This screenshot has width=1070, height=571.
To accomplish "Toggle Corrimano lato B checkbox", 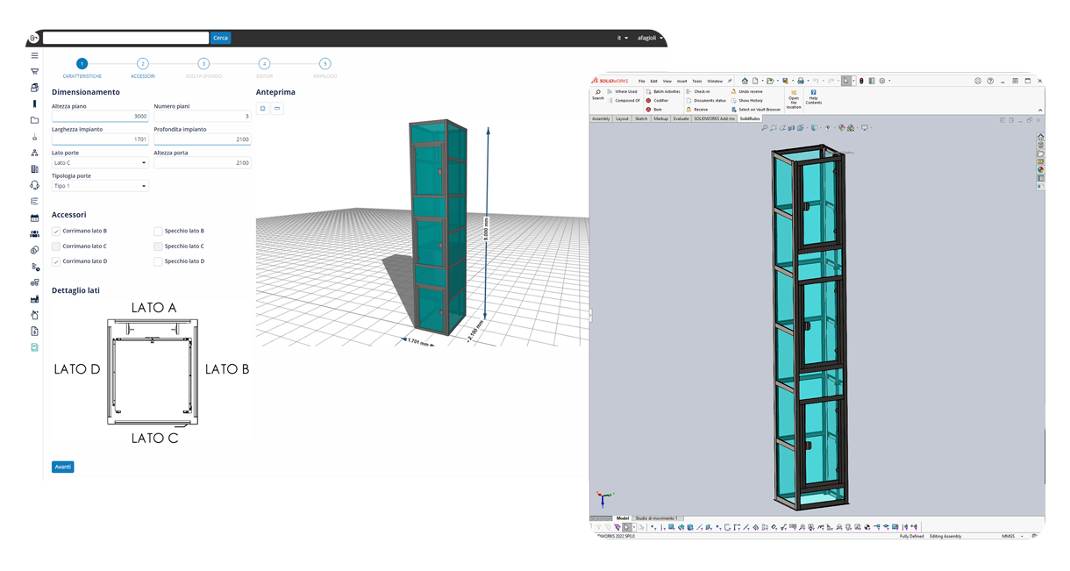I will [56, 232].
